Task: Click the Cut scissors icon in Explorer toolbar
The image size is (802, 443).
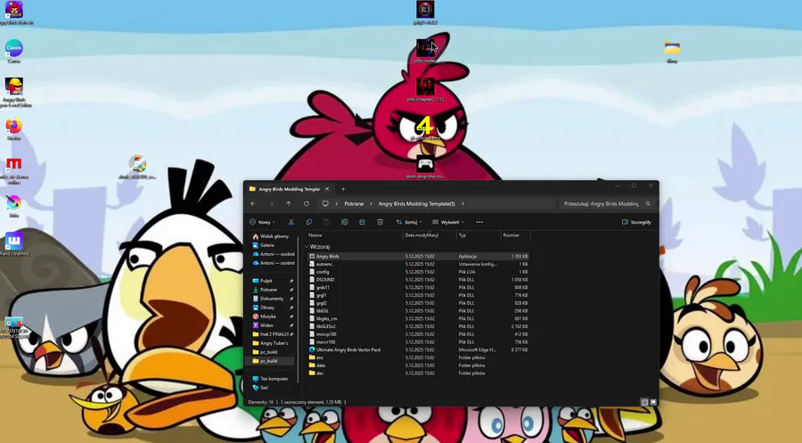Action: (291, 222)
